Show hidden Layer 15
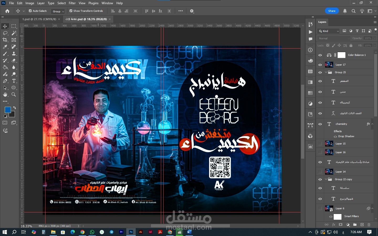This screenshot has height=236, width=378. coord(320,144)
